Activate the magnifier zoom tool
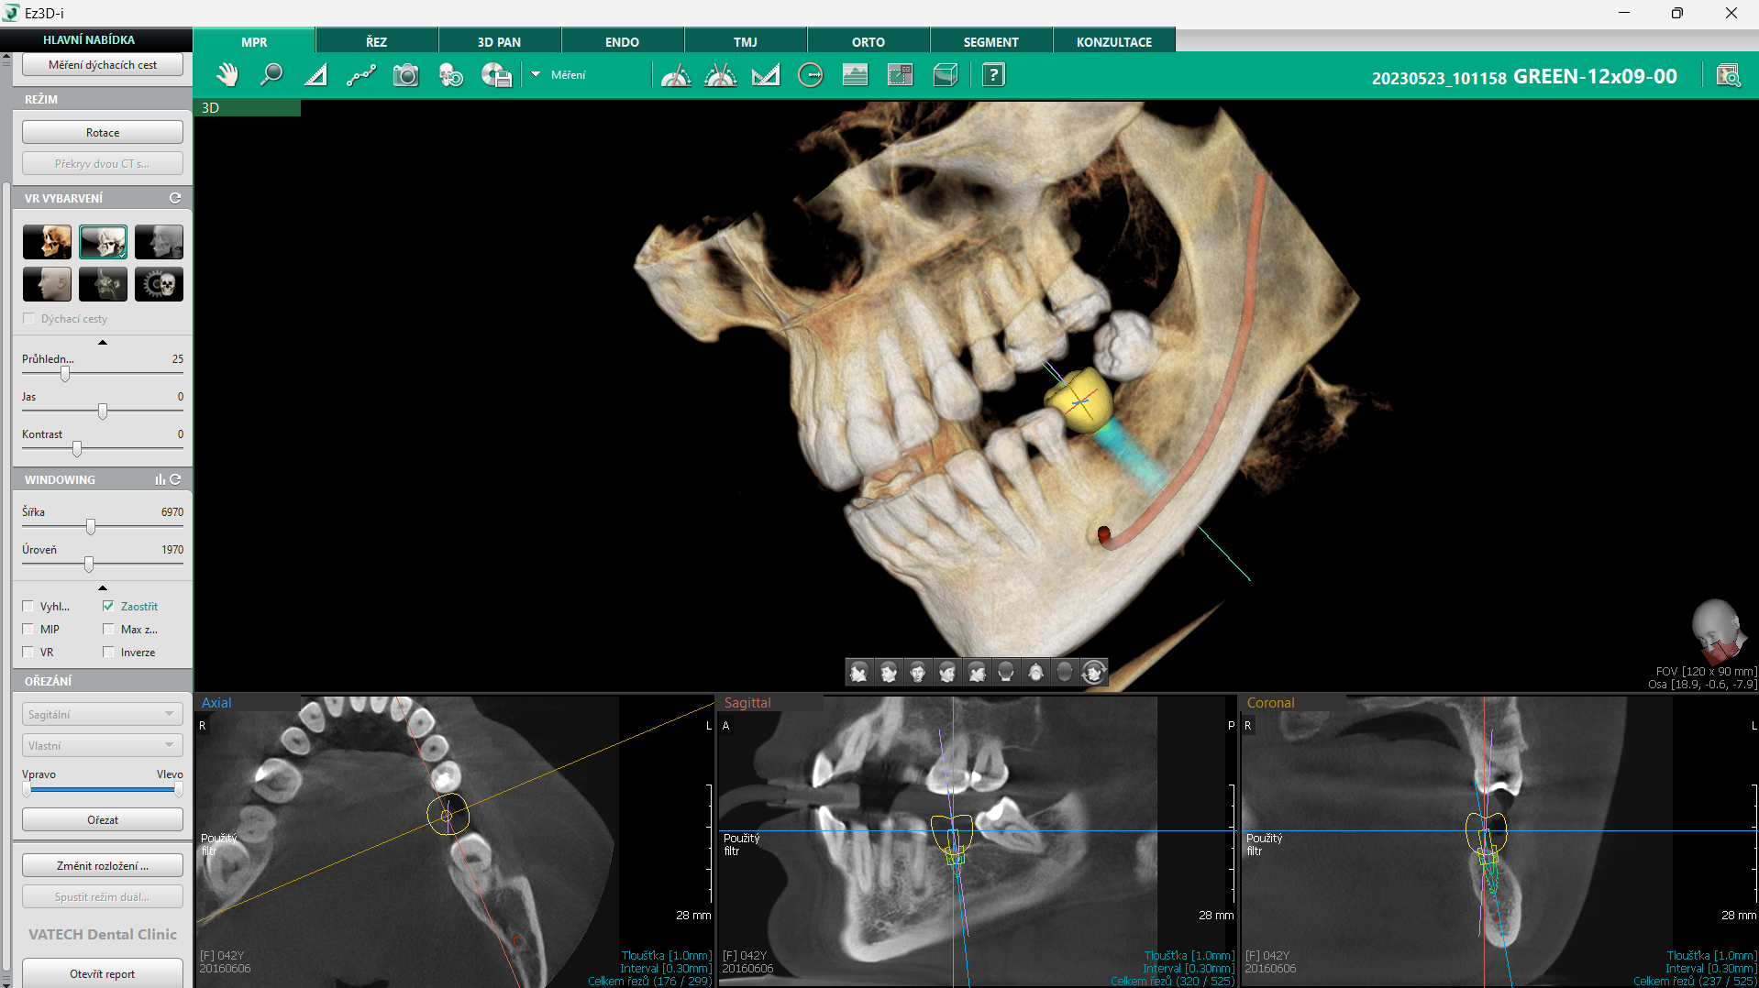Image resolution: width=1759 pixels, height=988 pixels. (x=271, y=75)
